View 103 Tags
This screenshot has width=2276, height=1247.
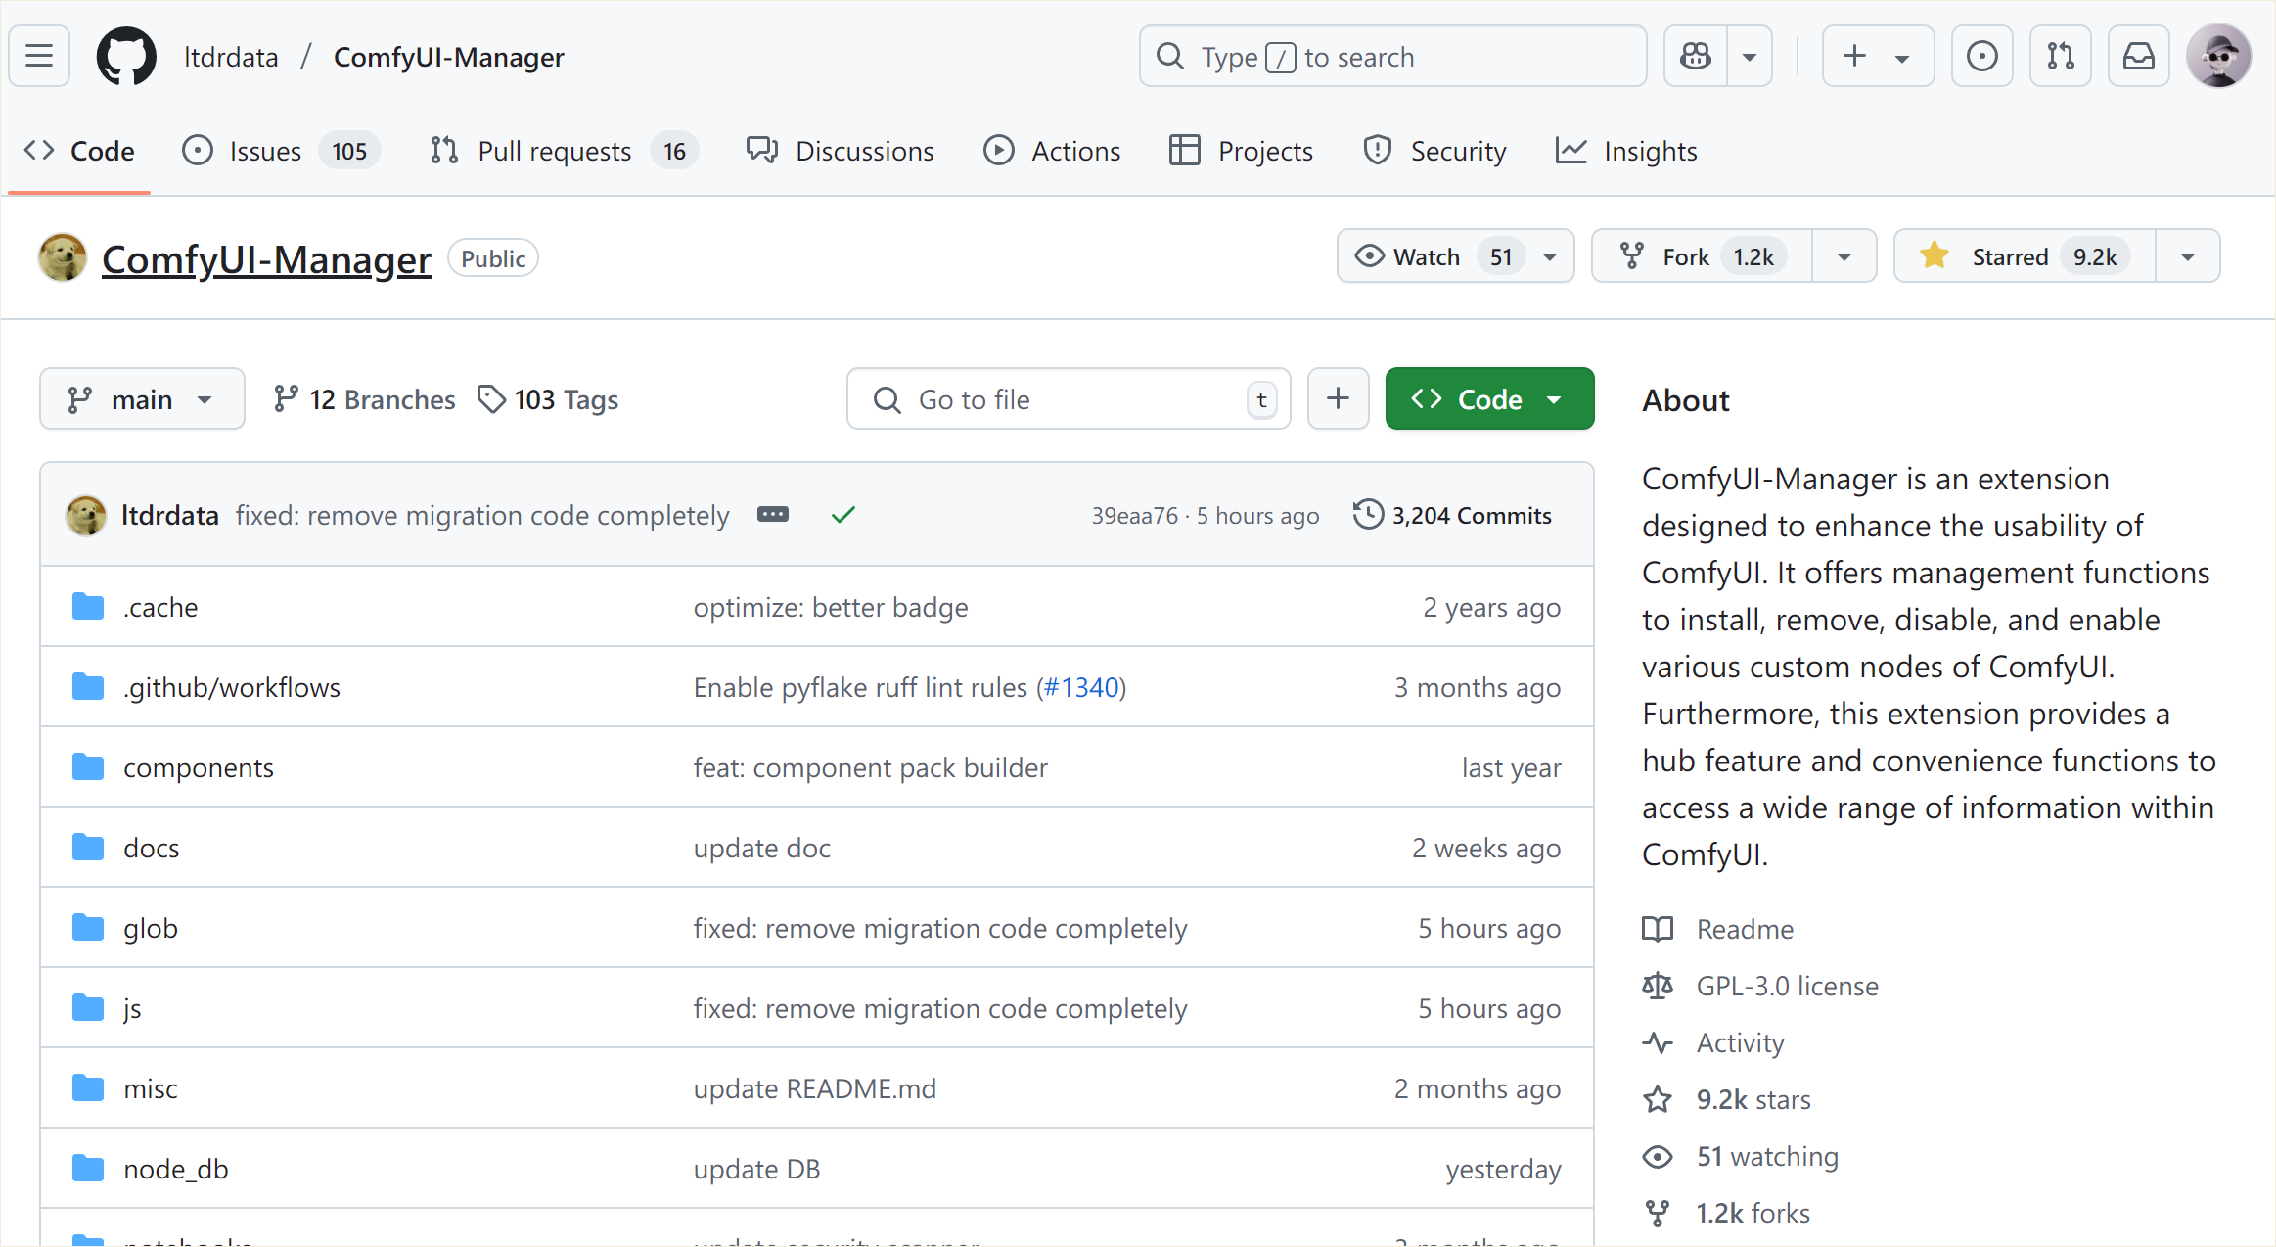548,399
